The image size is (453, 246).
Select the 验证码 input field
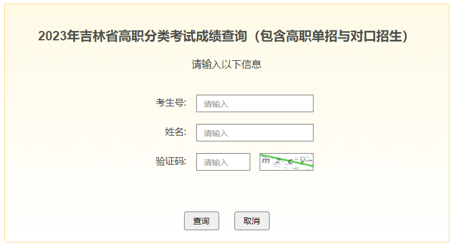pos(223,162)
